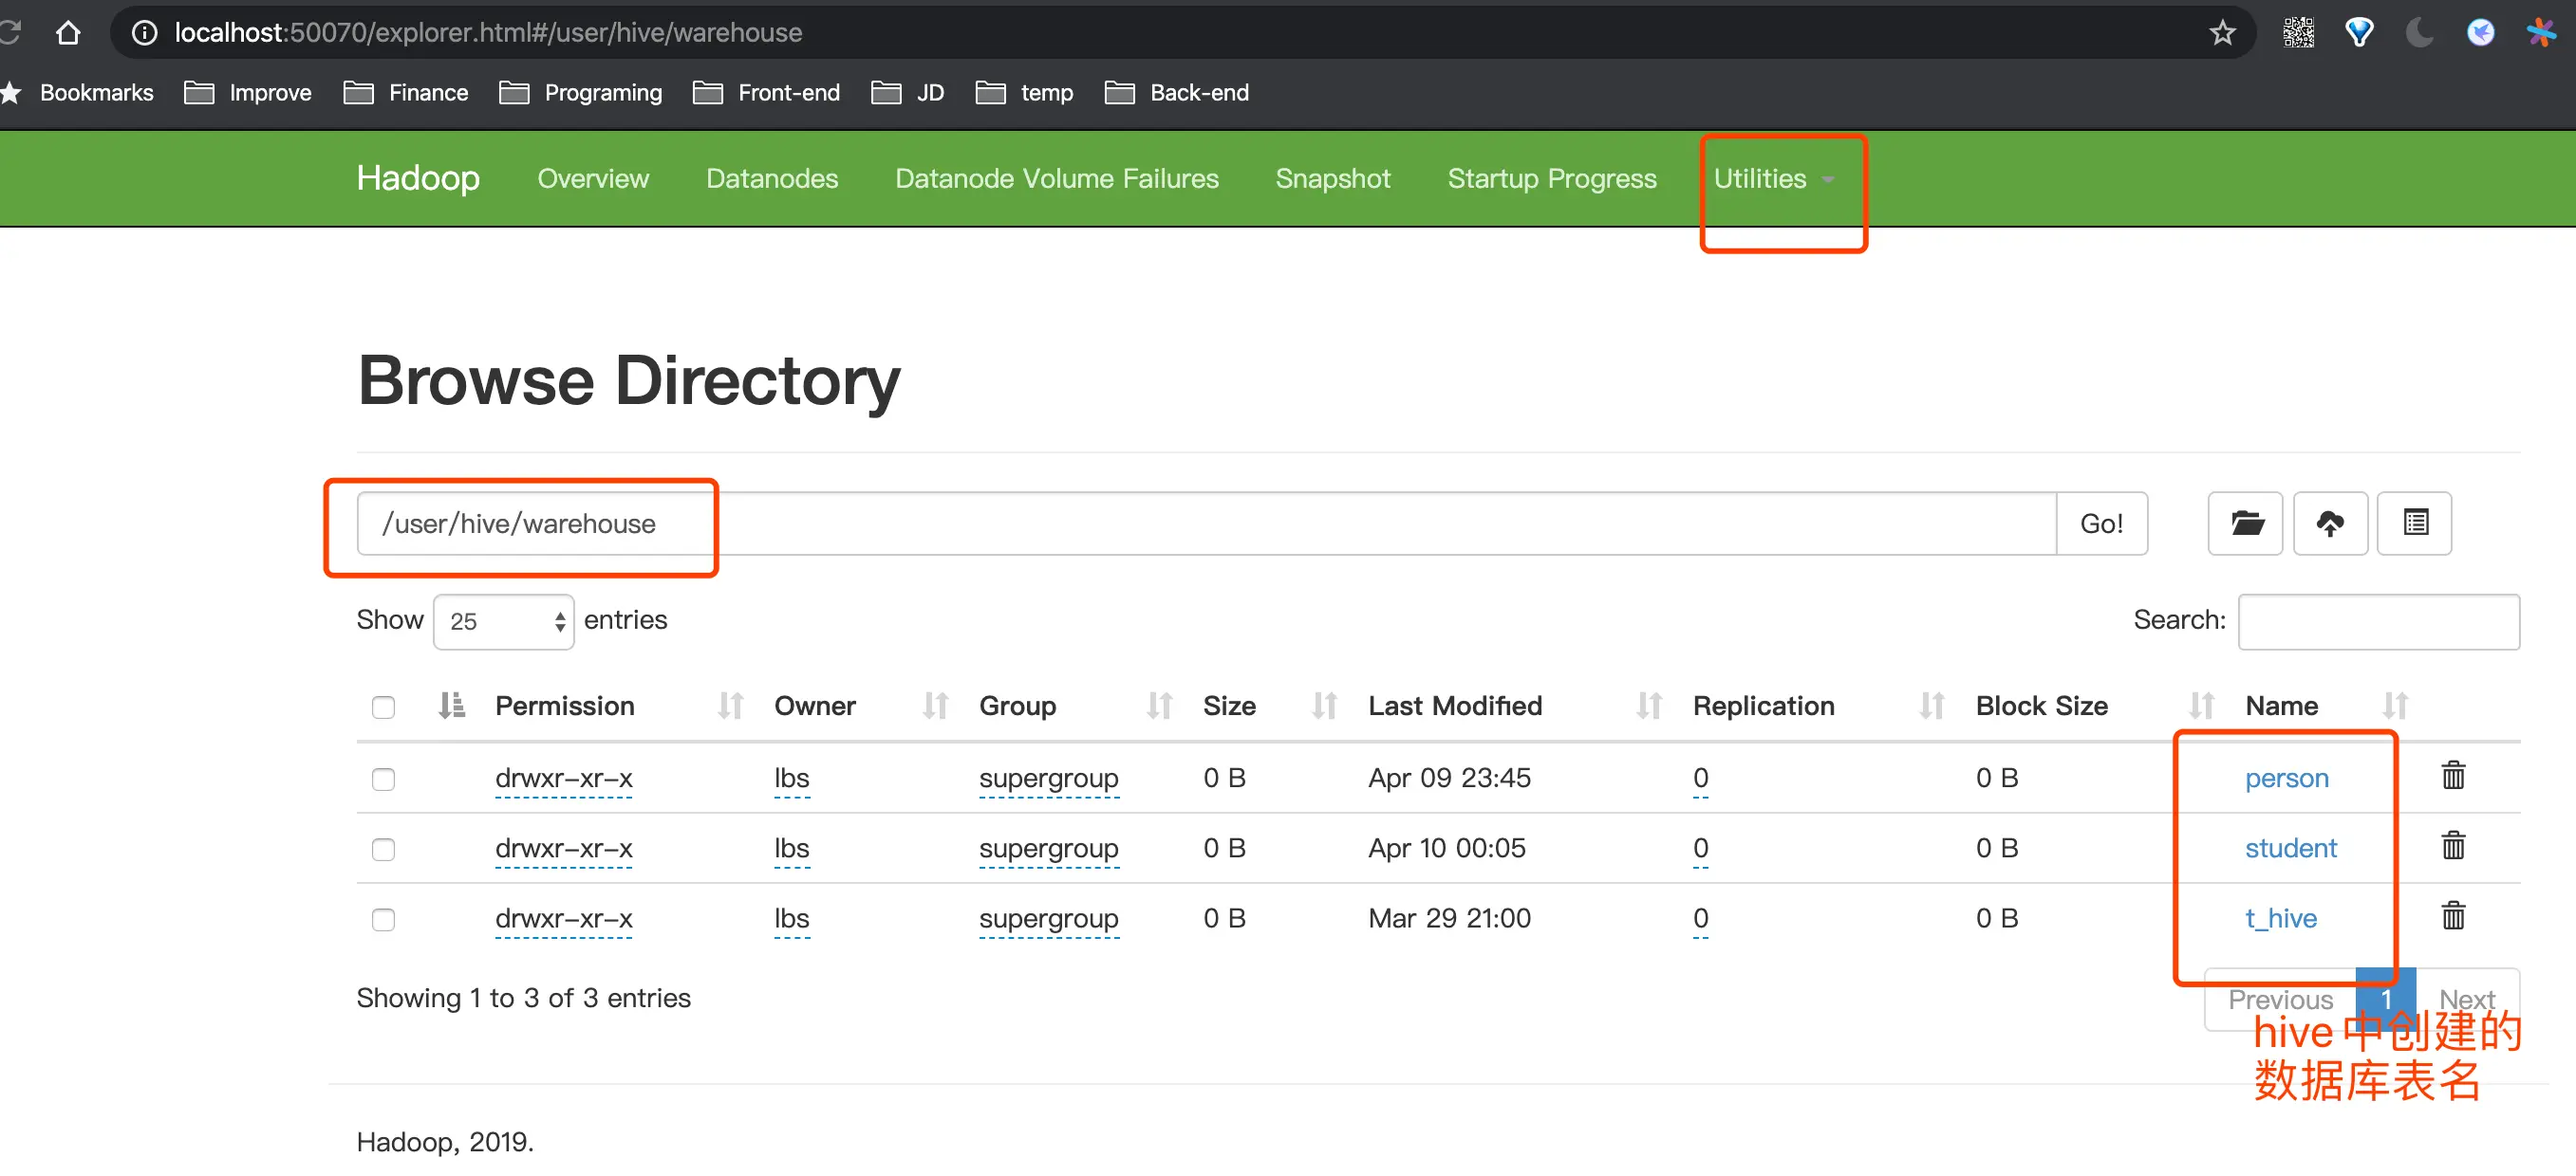Click the browser home icon

(x=68, y=33)
